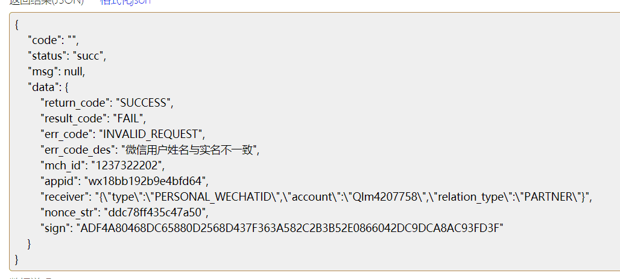Click the 格式化json link
The width and height of the screenshot is (620, 279).
125,2
